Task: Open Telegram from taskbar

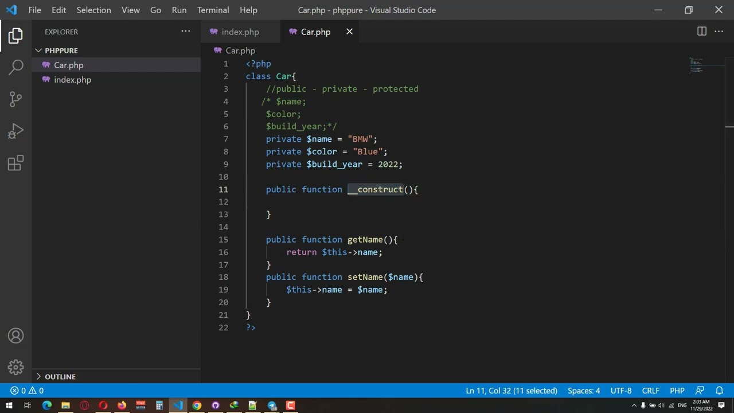Action: coord(272,406)
